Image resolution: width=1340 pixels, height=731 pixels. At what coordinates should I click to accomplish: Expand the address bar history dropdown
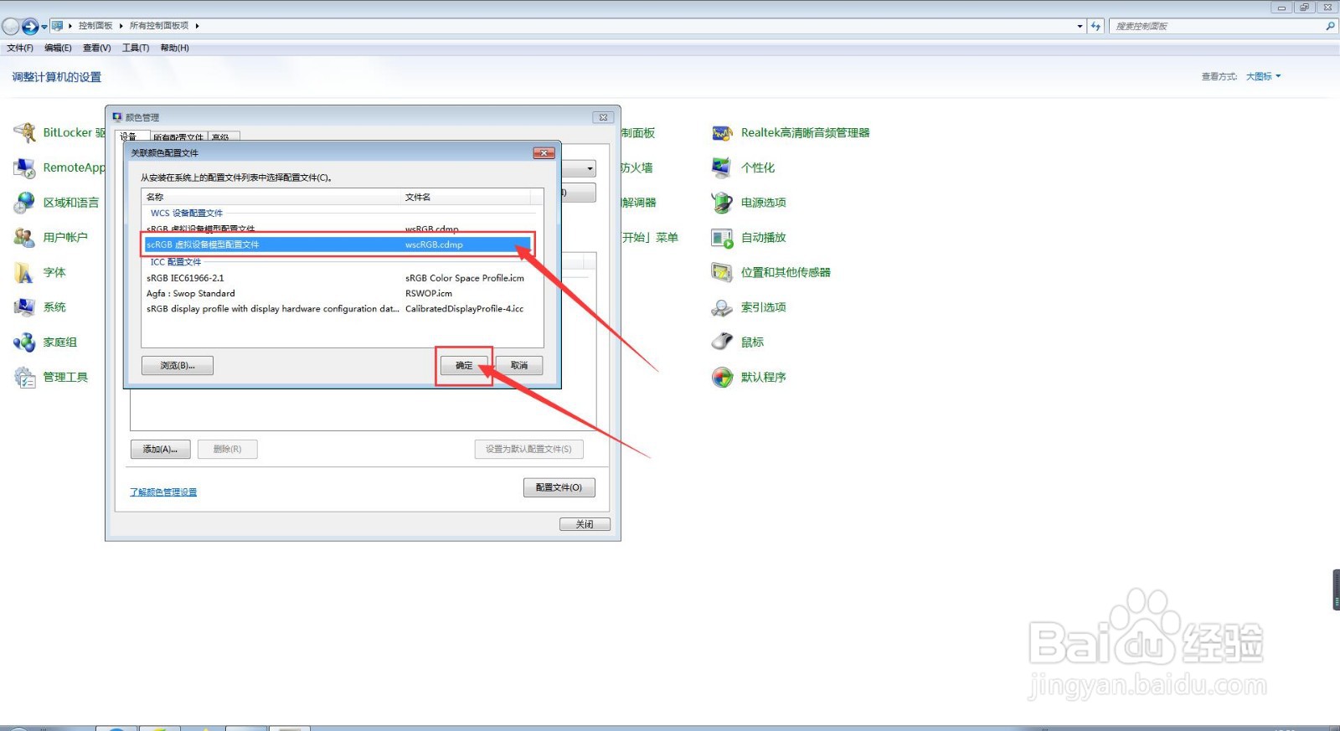pyautogui.click(x=1080, y=26)
